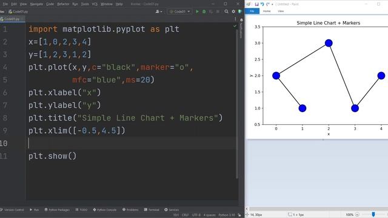Open PyCharm View menu
Screen dimensions: 388x218
coord(23,4)
